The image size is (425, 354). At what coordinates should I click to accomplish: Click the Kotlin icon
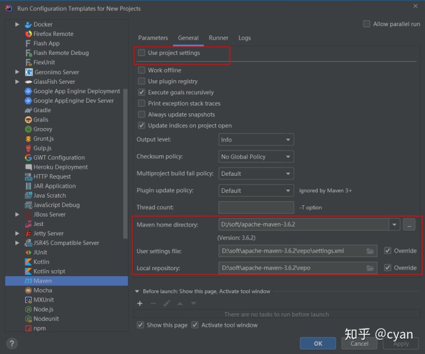click(28, 262)
